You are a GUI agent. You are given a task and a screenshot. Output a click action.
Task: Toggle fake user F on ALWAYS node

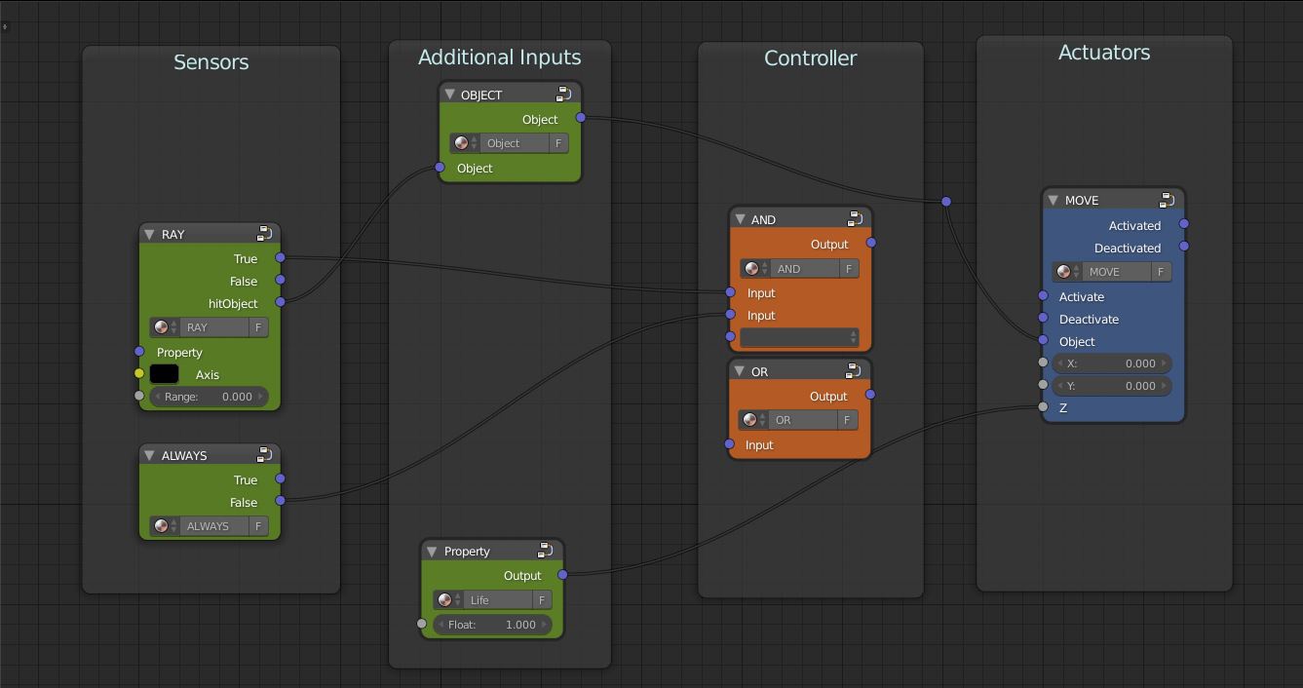click(x=258, y=526)
